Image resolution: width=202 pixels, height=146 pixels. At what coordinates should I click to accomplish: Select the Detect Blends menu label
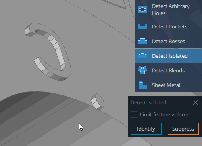pyautogui.click(x=168, y=70)
